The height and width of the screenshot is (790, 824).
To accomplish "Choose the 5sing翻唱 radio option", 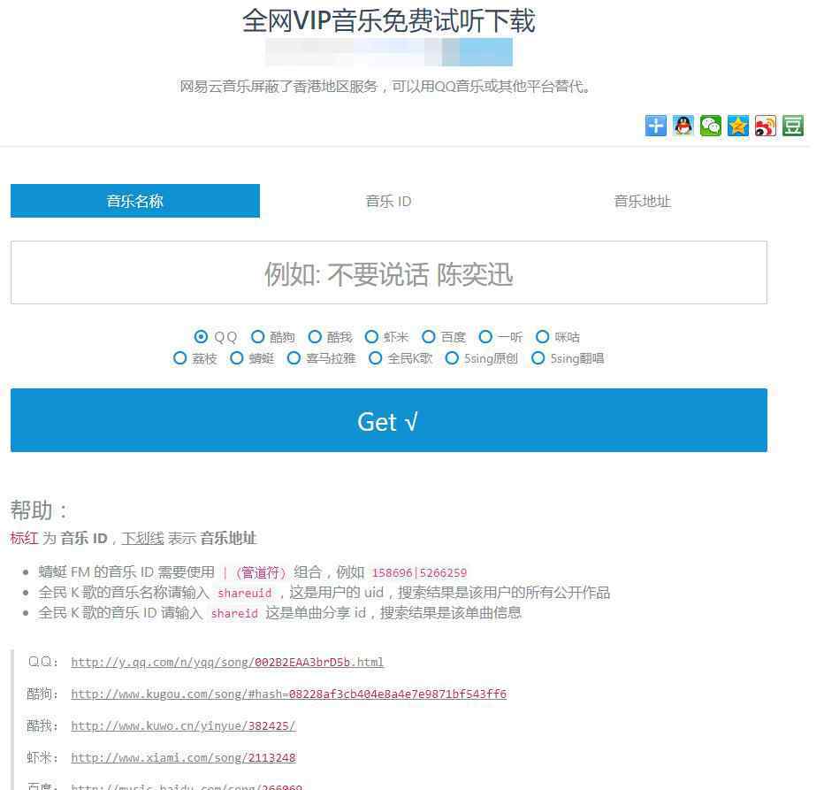I will coord(538,358).
